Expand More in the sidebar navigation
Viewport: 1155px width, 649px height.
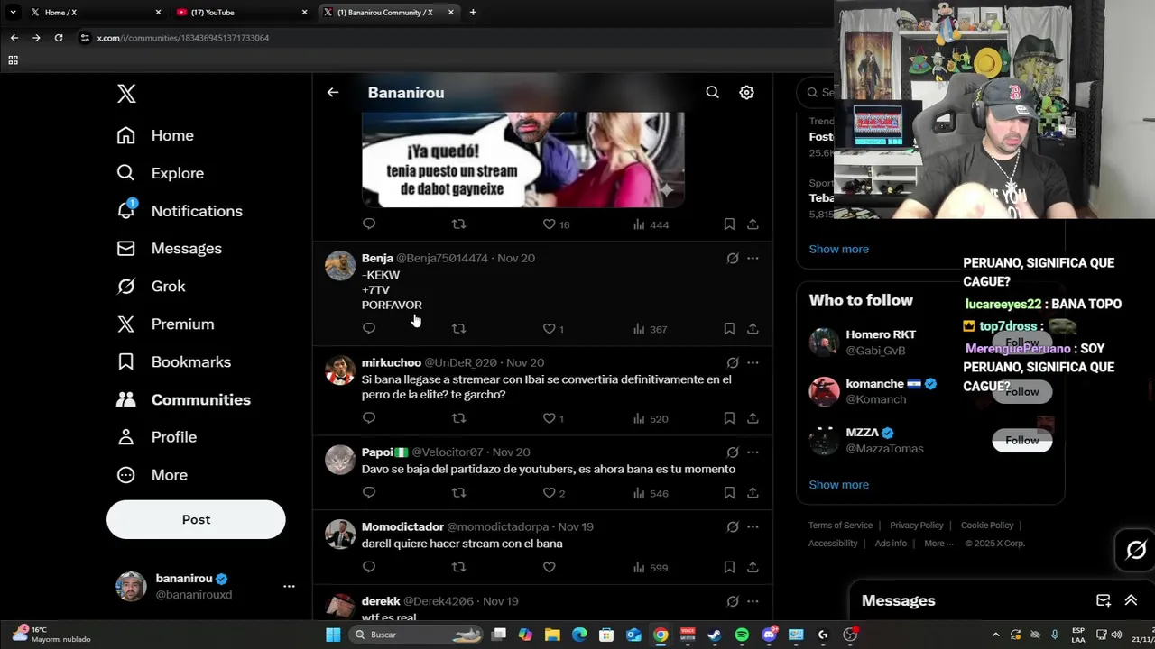(152, 475)
